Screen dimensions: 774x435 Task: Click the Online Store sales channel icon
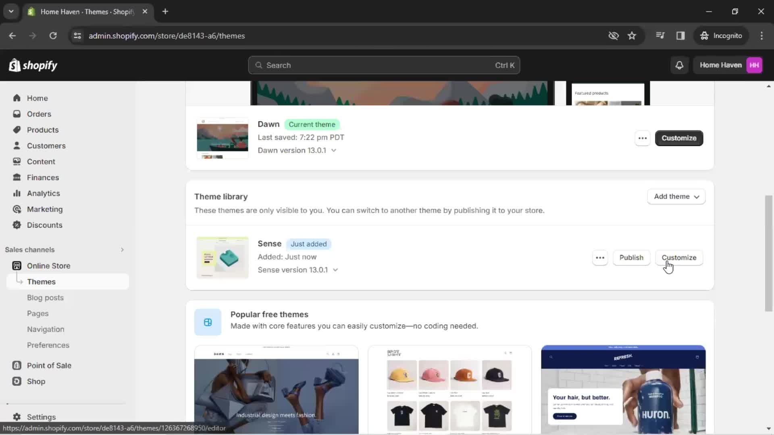(x=17, y=265)
